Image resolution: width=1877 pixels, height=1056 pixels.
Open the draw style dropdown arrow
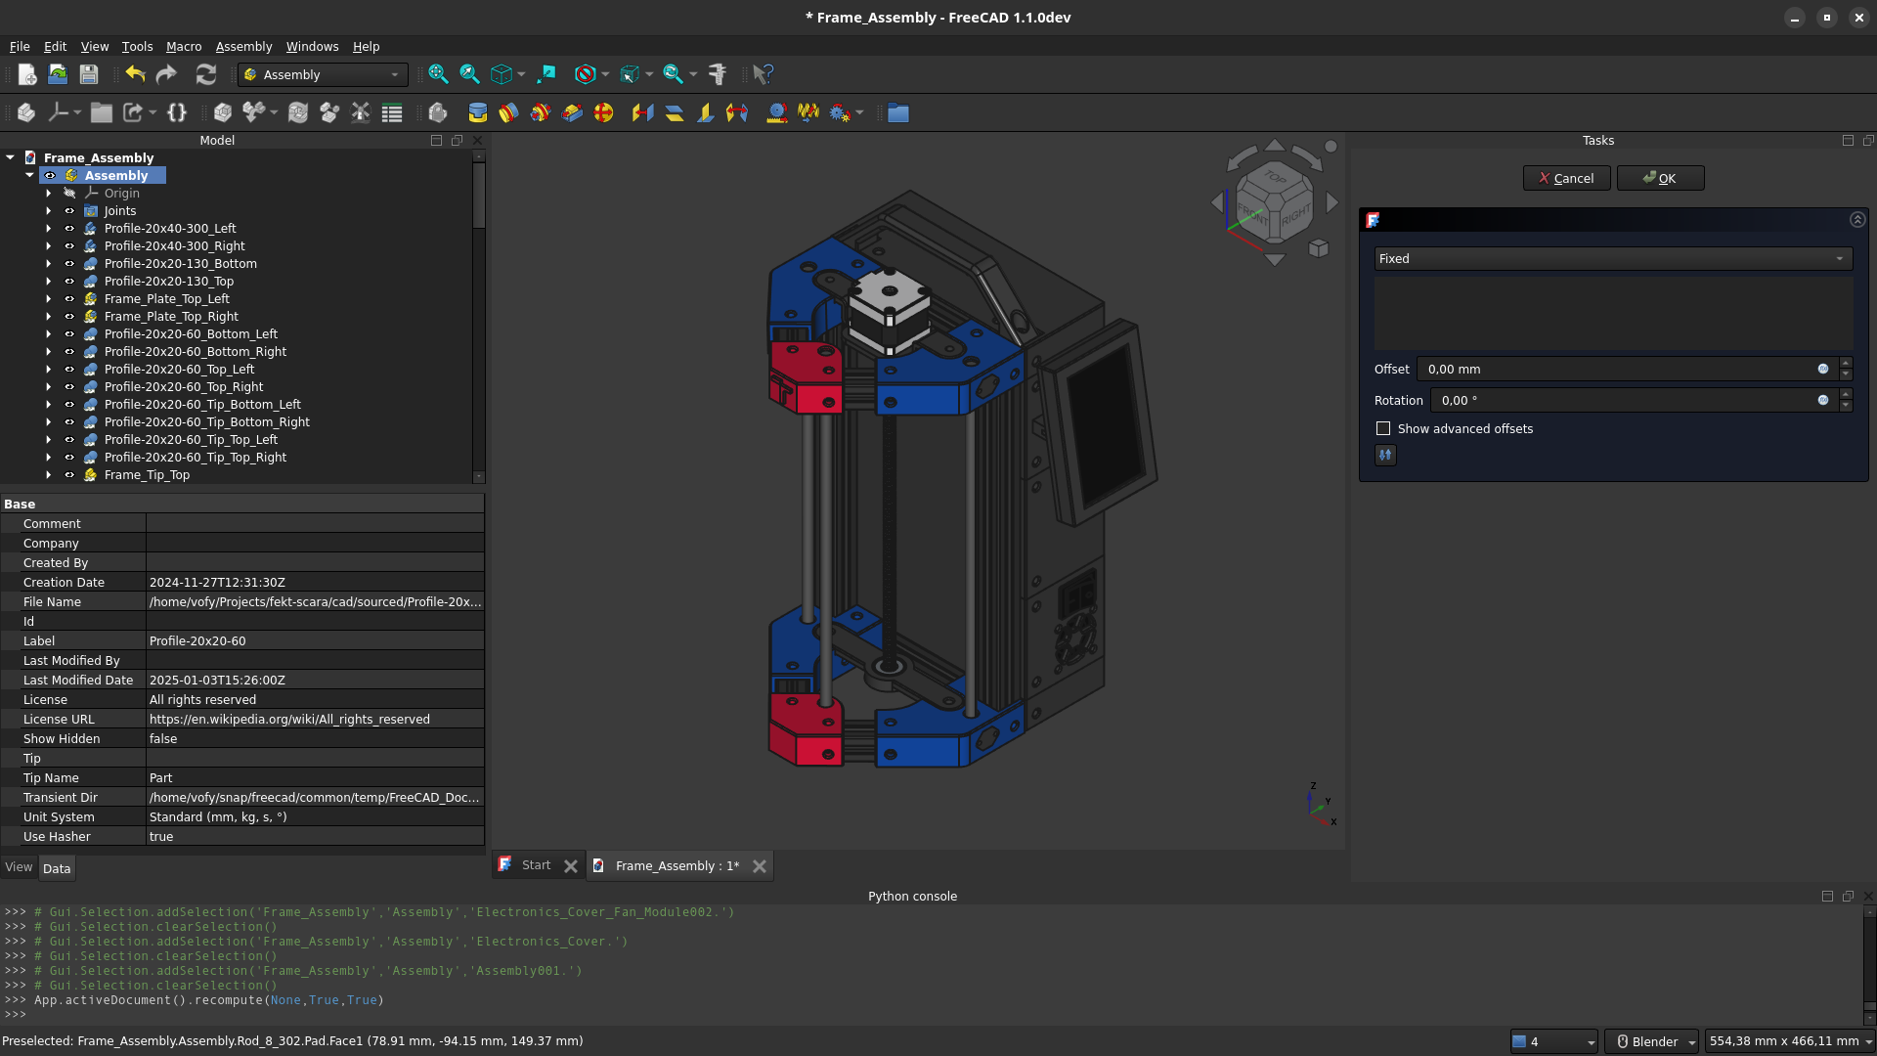tap(605, 74)
